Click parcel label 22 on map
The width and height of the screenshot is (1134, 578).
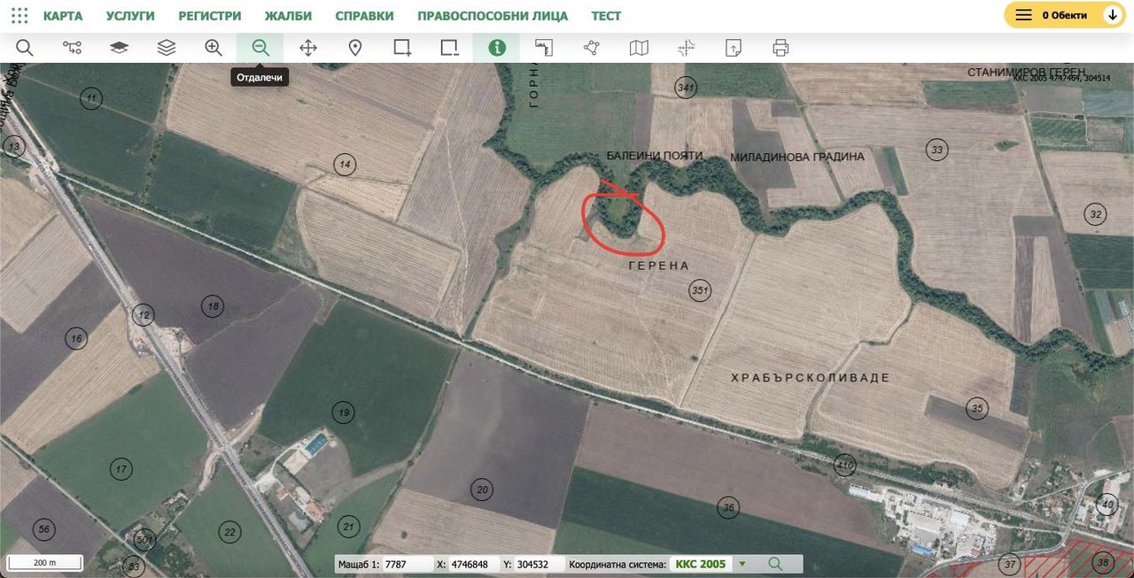point(230,532)
